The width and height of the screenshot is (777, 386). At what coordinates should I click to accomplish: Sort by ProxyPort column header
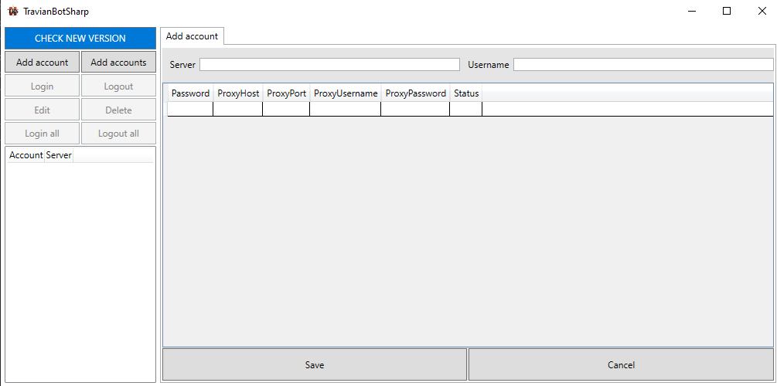pyautogui.click(x=286, y=93)
